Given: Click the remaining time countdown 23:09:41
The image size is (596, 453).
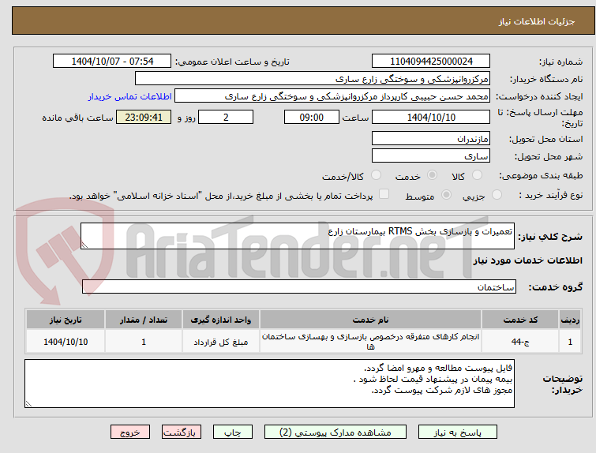Looking at the screenshot, I should pos(144,117).
